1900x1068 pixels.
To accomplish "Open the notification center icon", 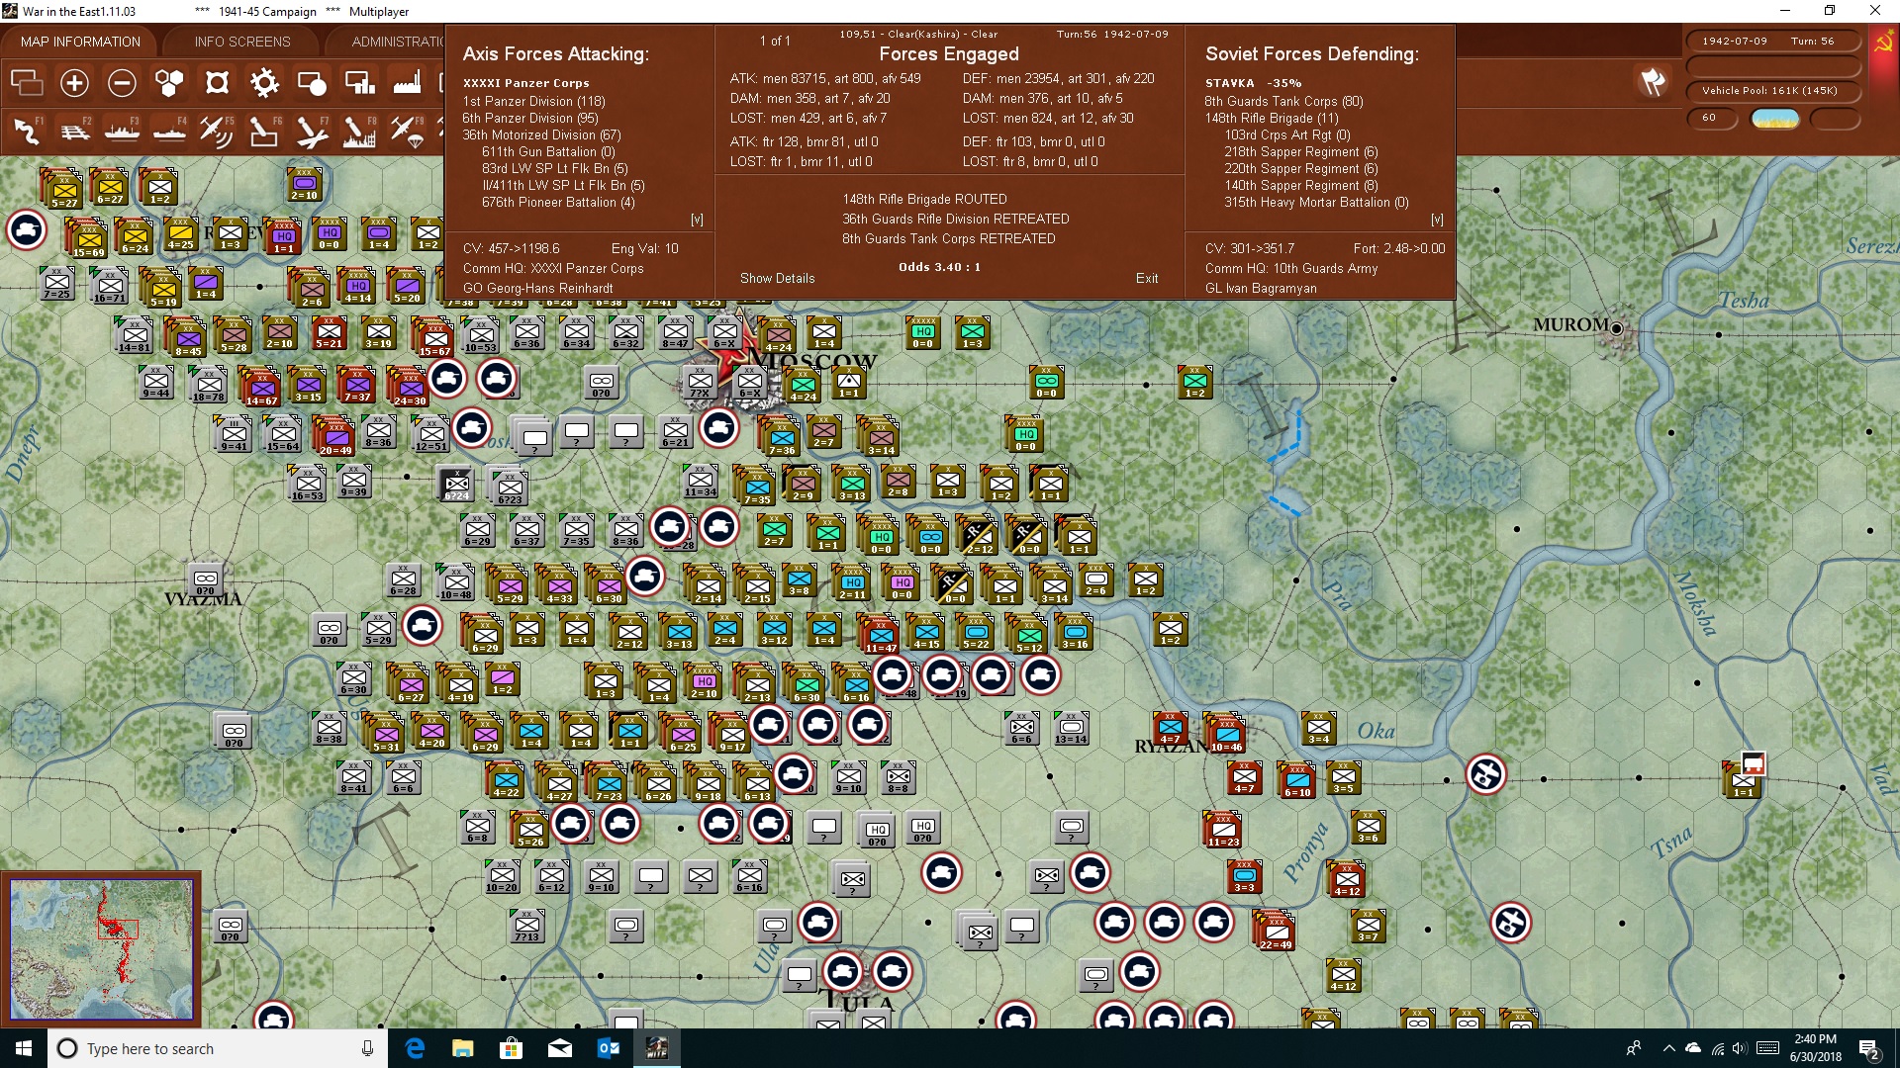I will click(x=1869, y=1049).
